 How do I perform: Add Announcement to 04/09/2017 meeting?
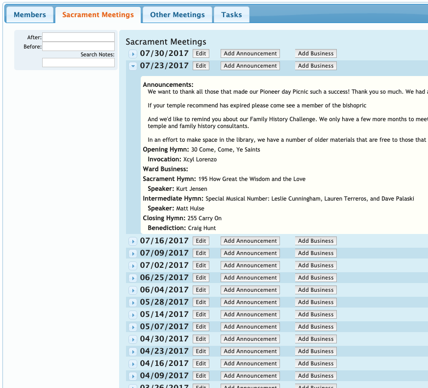tap(251, 376)
